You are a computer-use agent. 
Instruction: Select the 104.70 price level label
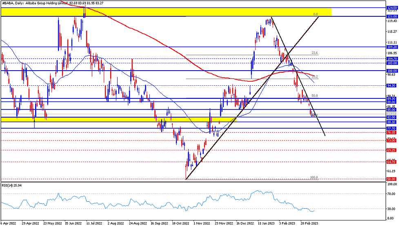point(391,59)
